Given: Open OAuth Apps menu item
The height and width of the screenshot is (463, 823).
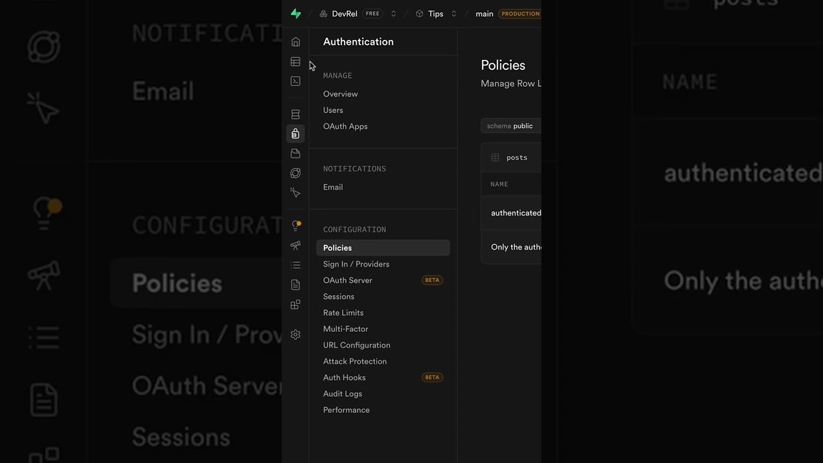Looking at the screenshot, I should point(345,126).
